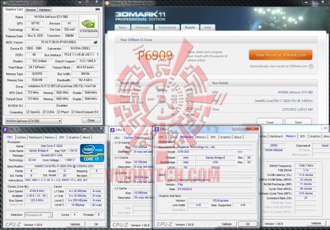Image resolution: width=330 pixels, height=230 pixels.
Task: Toggle the CUDA checkbox
Action: 44,112
